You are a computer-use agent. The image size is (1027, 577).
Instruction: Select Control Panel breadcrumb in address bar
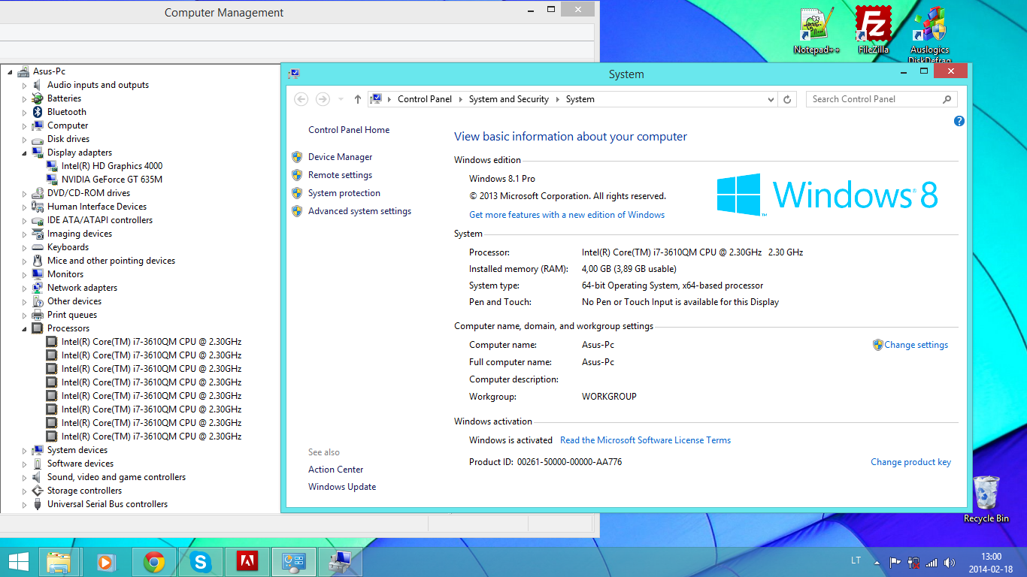425,99
